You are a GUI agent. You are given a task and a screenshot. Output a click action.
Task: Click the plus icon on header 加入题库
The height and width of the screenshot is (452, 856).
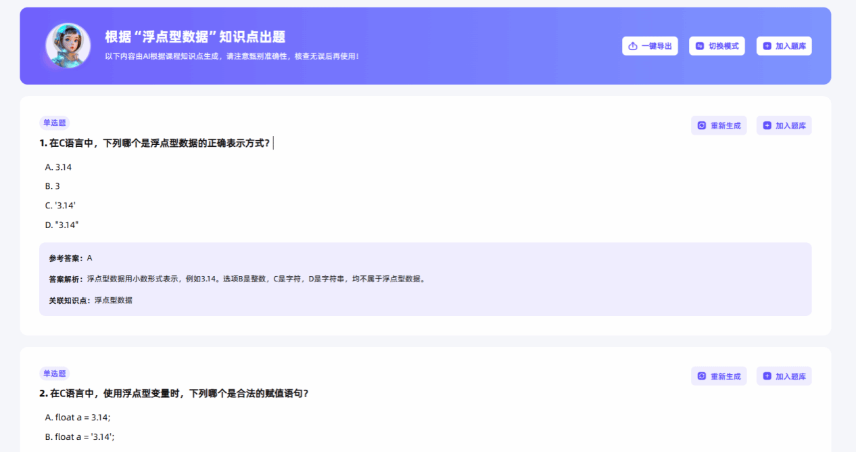[x=767, y=46]
